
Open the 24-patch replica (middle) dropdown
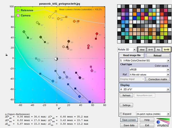153,114
